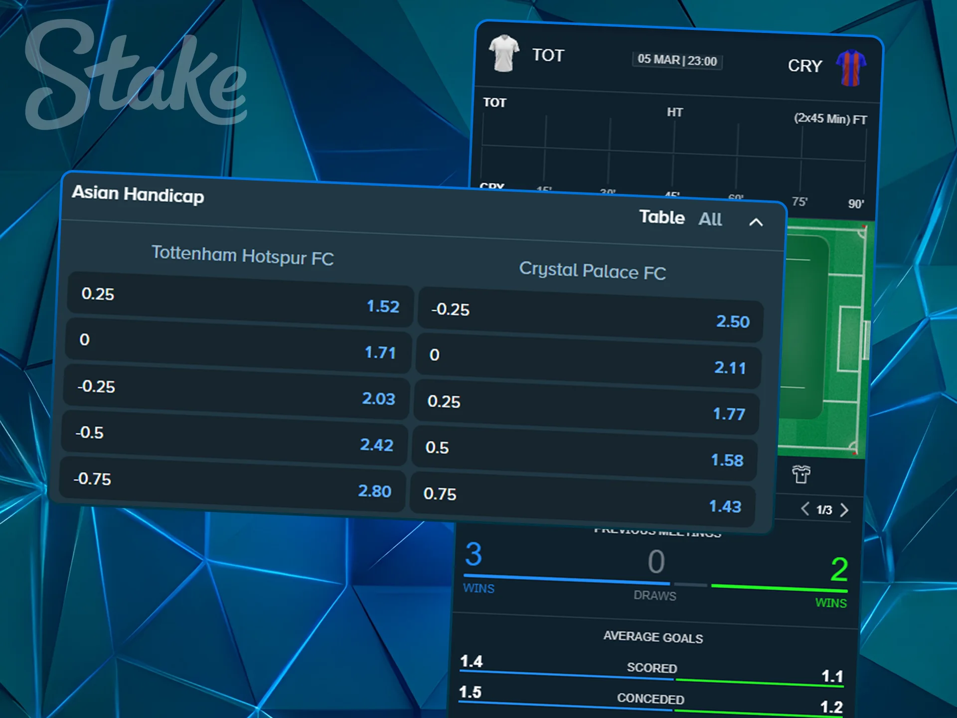This screenshot has width=957, height=718.
Task: Click the 1.4 scored average value
Action: [471, 661]
